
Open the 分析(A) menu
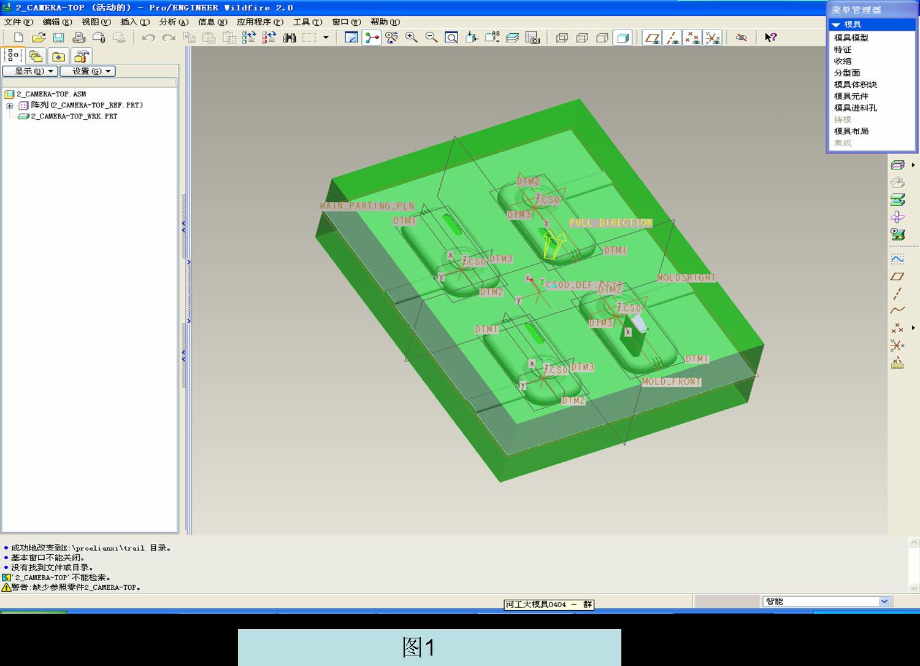pos(174,22)
